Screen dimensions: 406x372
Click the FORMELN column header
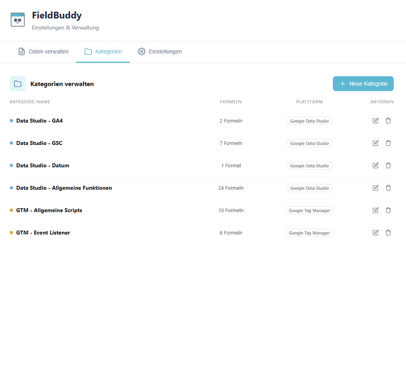pyautogui.click(x=231, y=102)
